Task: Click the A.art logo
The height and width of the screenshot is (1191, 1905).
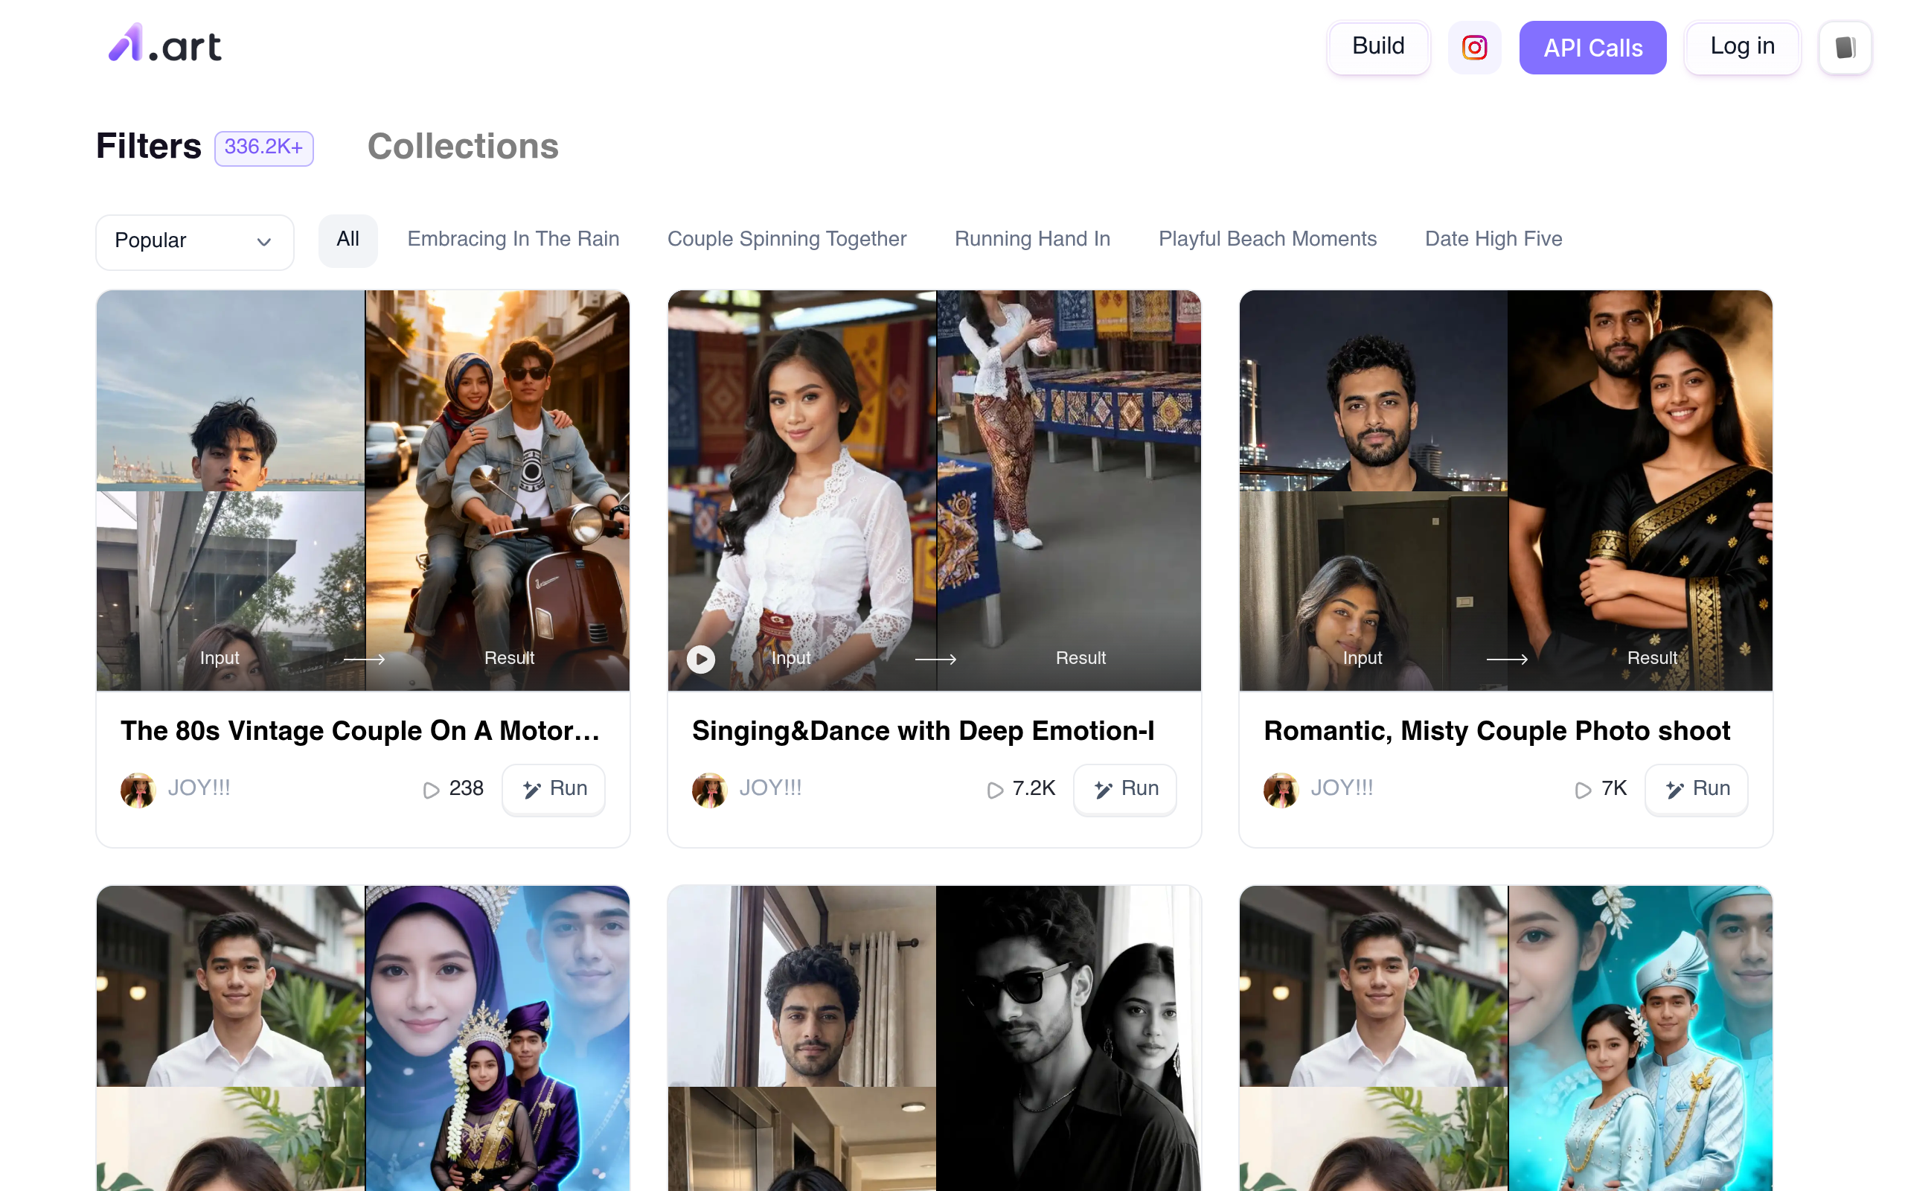Action: (165, 43)
